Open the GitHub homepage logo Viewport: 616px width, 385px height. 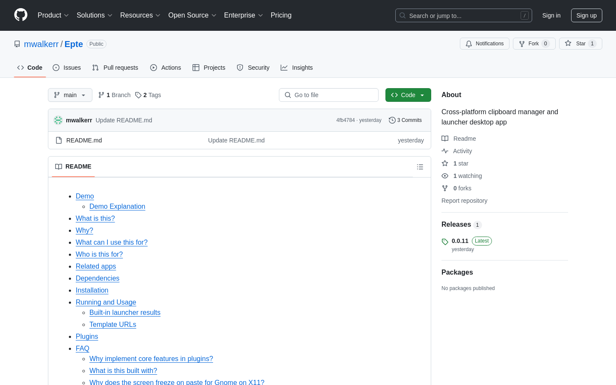(x=21, y=15)
